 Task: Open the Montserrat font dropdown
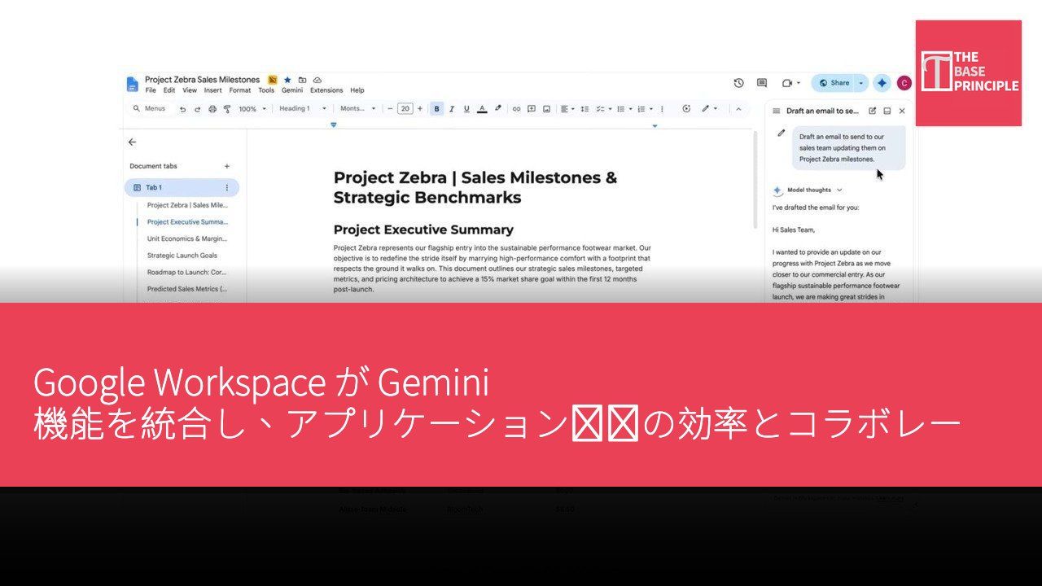pos(358,109)
